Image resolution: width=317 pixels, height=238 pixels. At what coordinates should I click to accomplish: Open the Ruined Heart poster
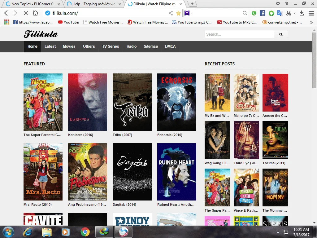pyautogui.click(x=177, y=172)
